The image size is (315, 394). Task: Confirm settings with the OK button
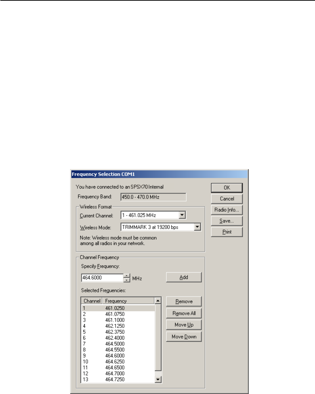click(227, 188)
